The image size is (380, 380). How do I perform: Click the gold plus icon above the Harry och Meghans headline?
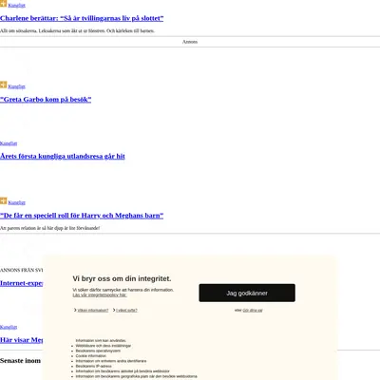3,200
